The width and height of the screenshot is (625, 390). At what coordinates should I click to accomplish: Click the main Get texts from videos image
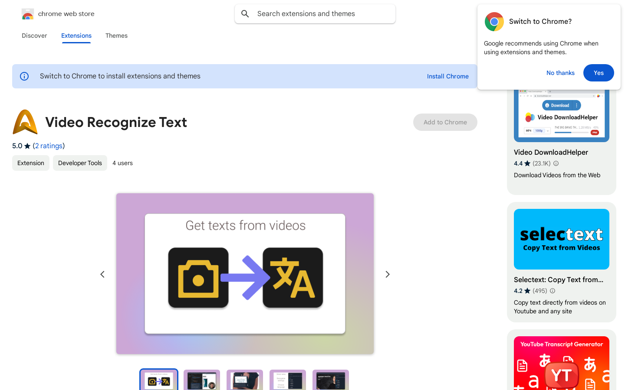245,273
